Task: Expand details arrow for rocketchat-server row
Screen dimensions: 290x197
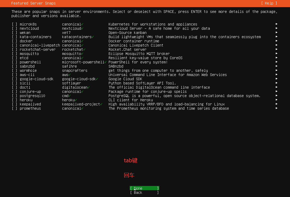Action: 277,49
